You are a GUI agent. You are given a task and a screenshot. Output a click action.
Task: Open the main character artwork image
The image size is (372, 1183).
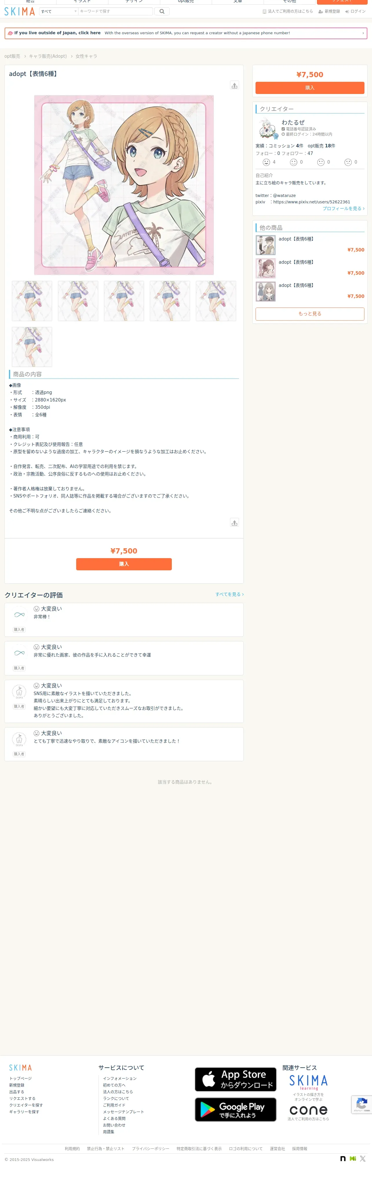coord(124,185)
